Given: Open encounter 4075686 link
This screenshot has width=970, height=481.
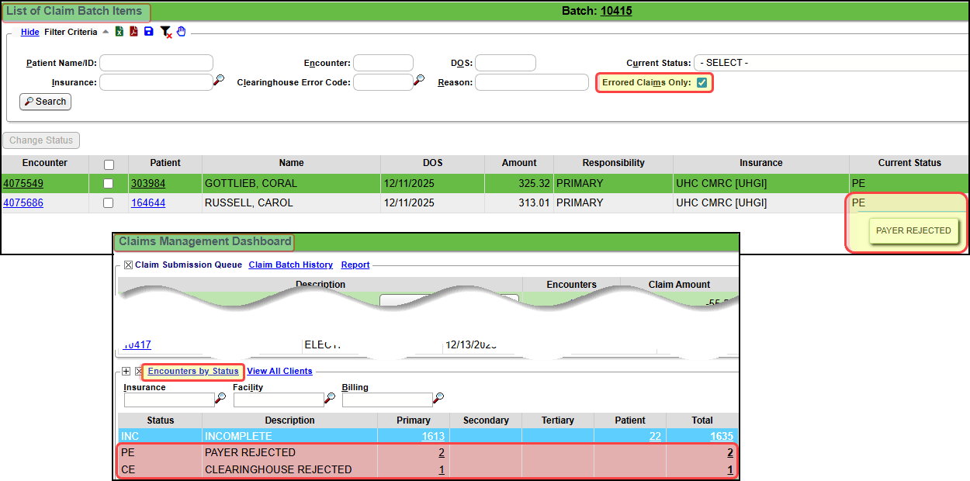Looking at the screenshot, I should (23, 203).
